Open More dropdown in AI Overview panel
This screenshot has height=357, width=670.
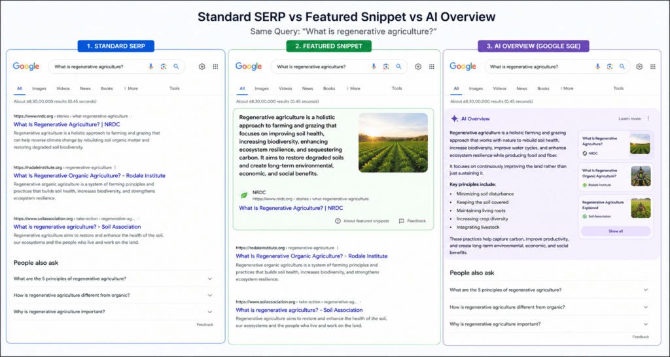pyautogui.click(x=567, y=88)
